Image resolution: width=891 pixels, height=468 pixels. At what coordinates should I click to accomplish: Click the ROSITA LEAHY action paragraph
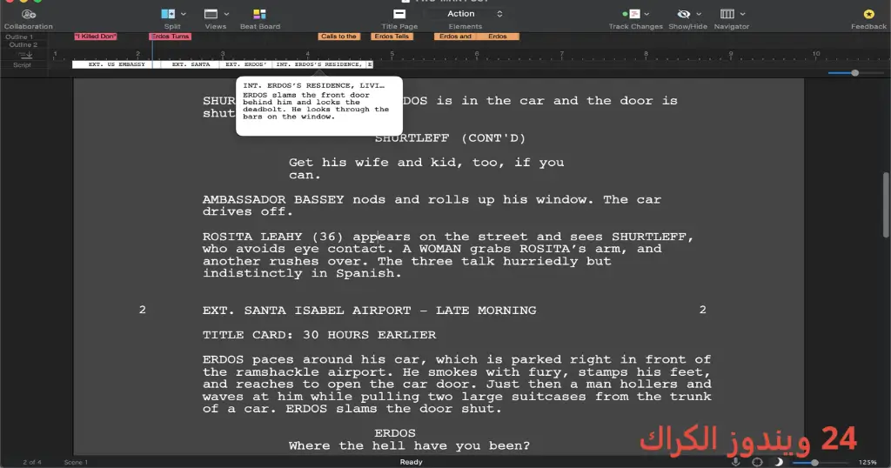(448, 255)
